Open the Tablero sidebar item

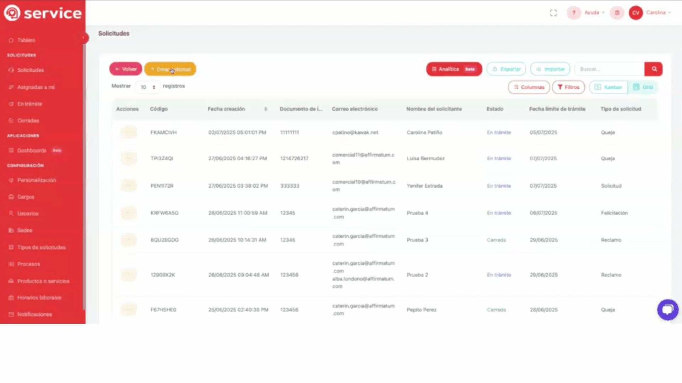[26, 40]
